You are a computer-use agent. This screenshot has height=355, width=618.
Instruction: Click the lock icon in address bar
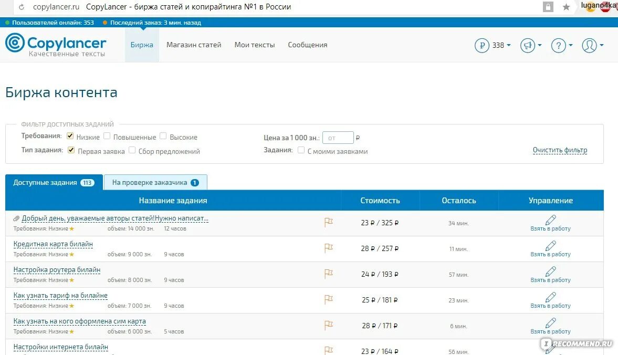tap(548, 7)
